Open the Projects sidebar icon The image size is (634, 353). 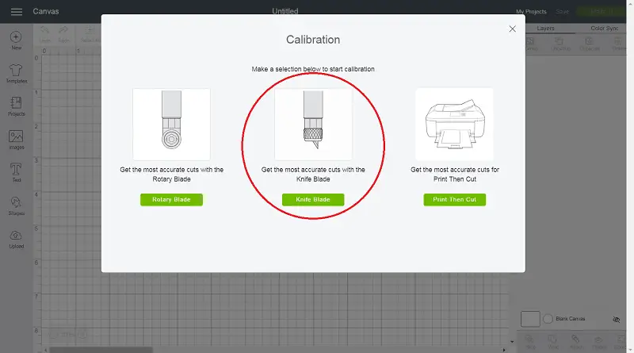[x=16, y=103]
